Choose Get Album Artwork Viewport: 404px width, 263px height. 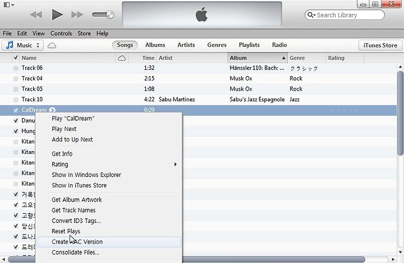click(109, 200)
